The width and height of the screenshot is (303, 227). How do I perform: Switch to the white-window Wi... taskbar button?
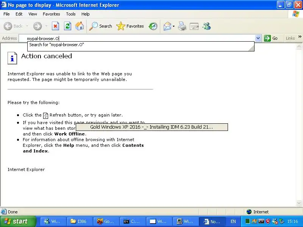click(x=159, y=221)
